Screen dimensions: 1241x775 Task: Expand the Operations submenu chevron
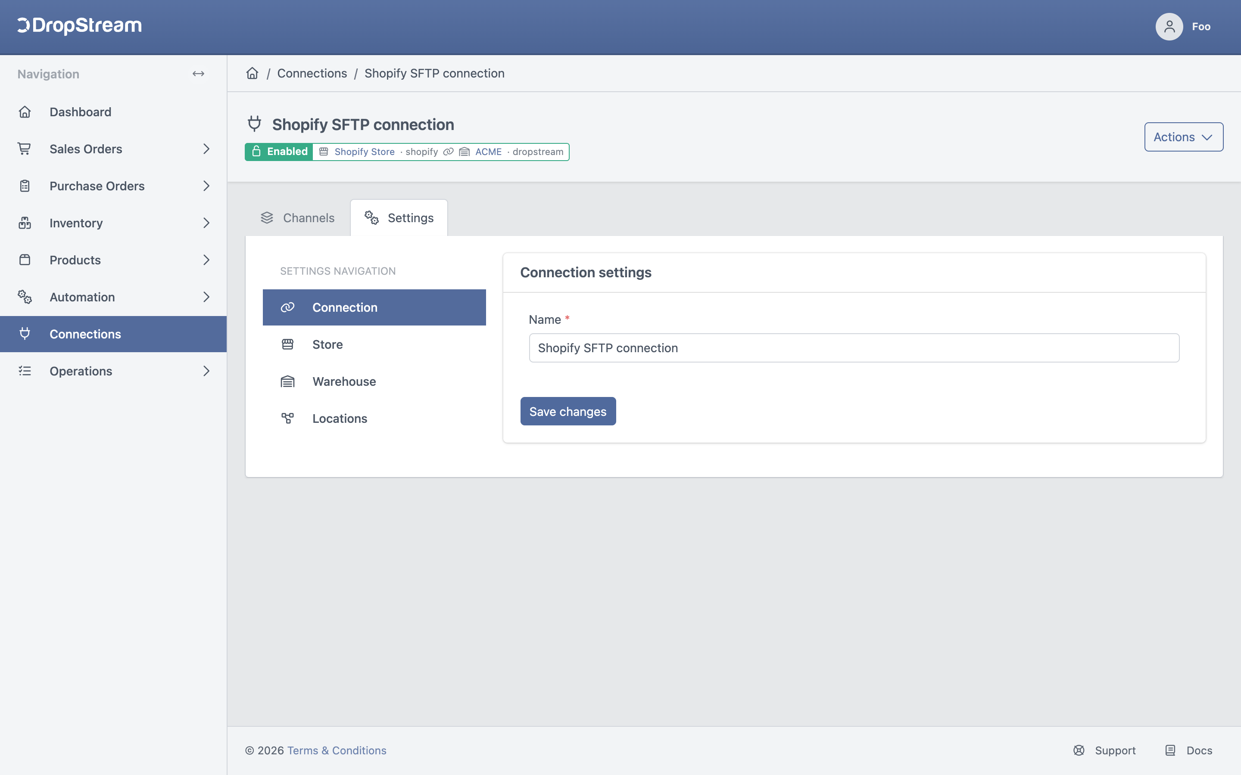pyautogui.click(x=206, y=371)
